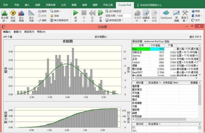This screenshot has height=133, width=205.
Task: Open the View (V) menu in the comparison chart
Action: click(17, 32)
